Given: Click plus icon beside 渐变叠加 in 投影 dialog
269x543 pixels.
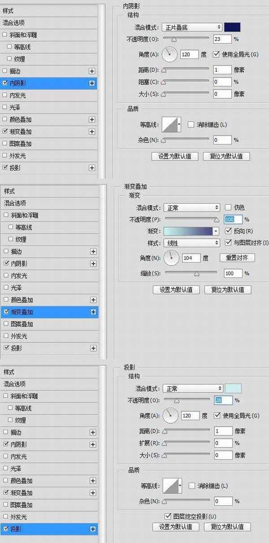Looking at the screenshot, I should point(93,493).
